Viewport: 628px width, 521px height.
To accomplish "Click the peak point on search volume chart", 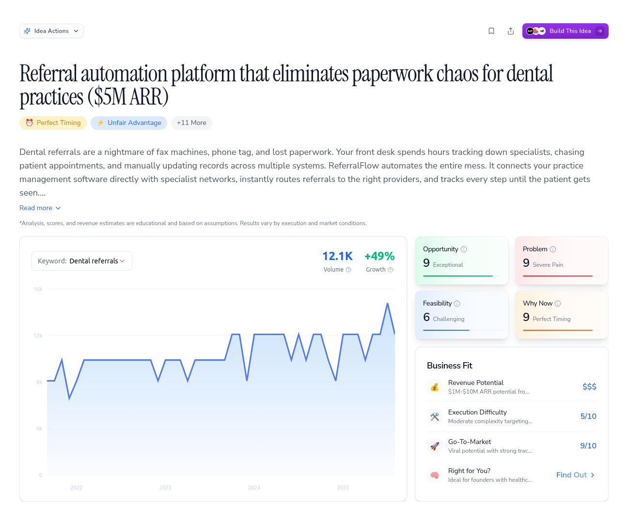I will (x=388, y=304).
